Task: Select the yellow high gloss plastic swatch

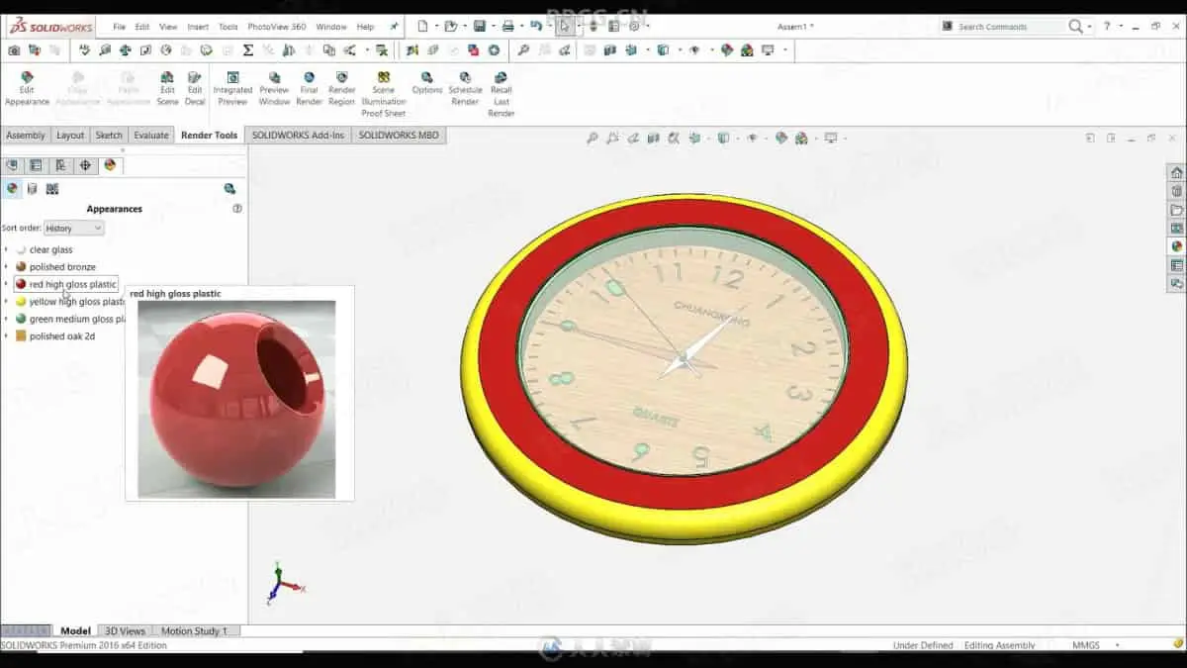Action: tap(21, 302)
